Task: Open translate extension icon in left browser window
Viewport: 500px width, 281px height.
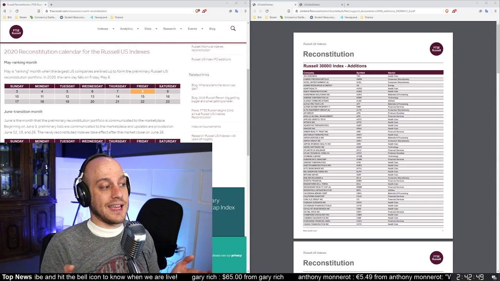Action: pos(237,11)
